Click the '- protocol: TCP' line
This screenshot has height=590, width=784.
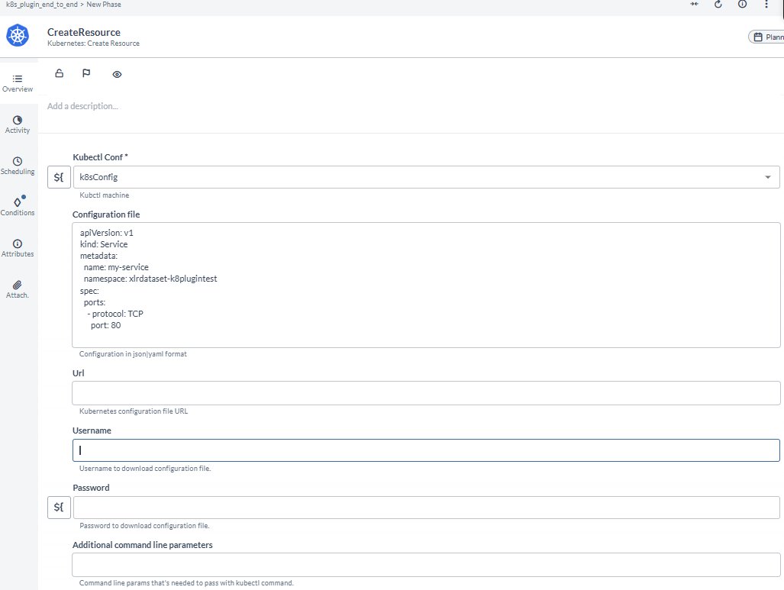click(x=115, y=314)
